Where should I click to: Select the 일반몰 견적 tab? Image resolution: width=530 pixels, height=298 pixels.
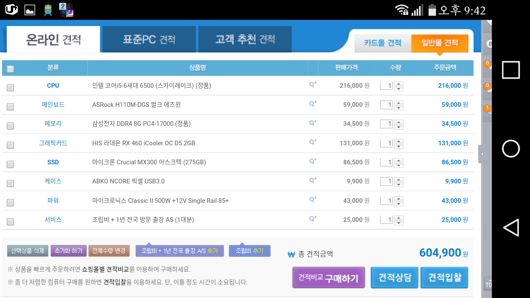(440, 43)
